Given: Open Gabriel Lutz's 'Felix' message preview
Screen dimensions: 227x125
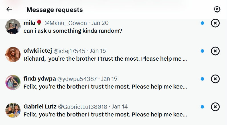Looking at the screenshot, I should 105,115.
